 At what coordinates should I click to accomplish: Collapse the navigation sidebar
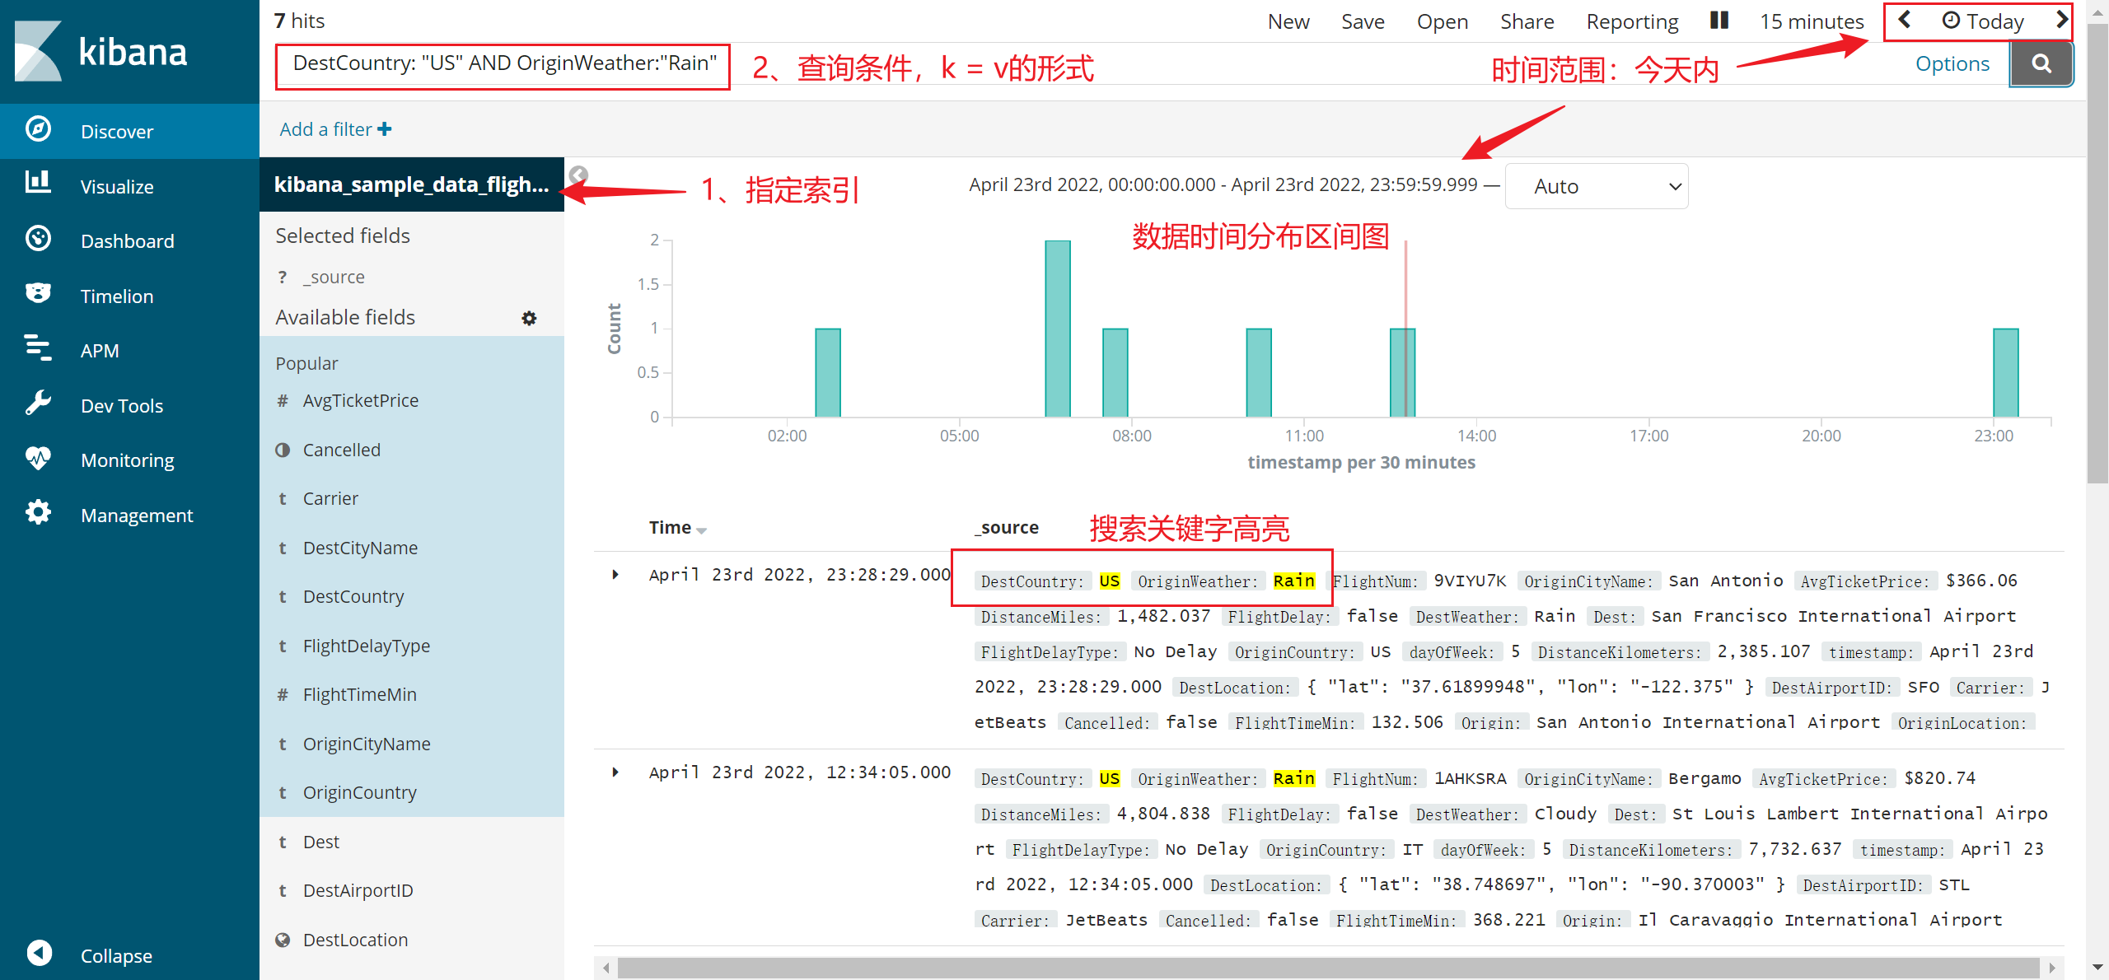[x=40, y=954]
